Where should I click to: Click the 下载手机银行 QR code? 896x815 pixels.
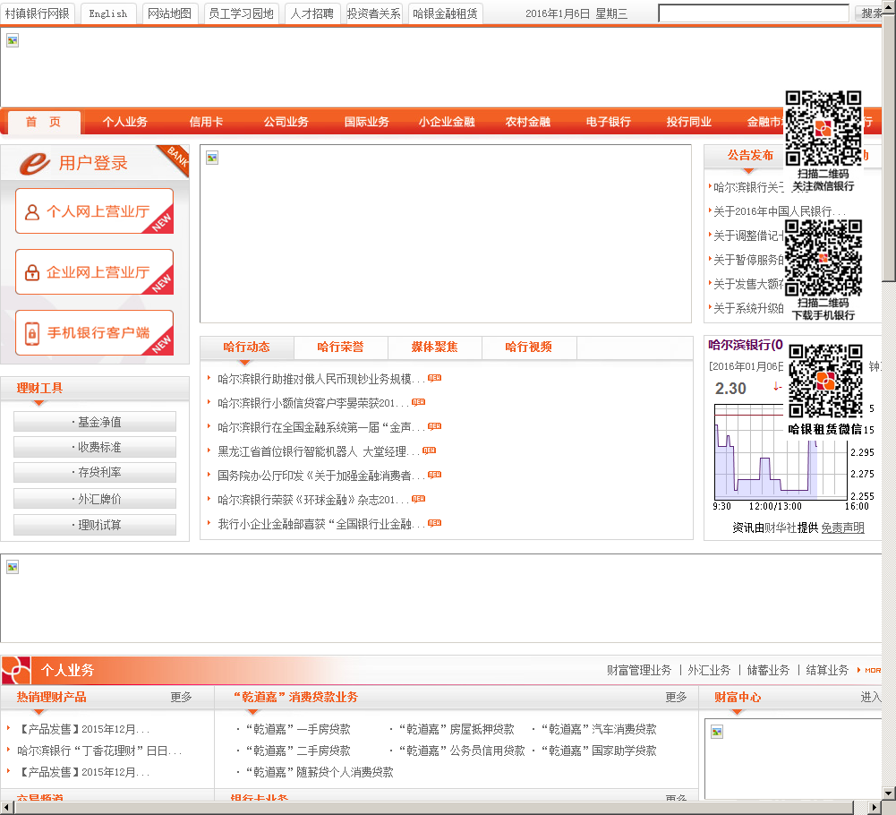tap(823, 258)
